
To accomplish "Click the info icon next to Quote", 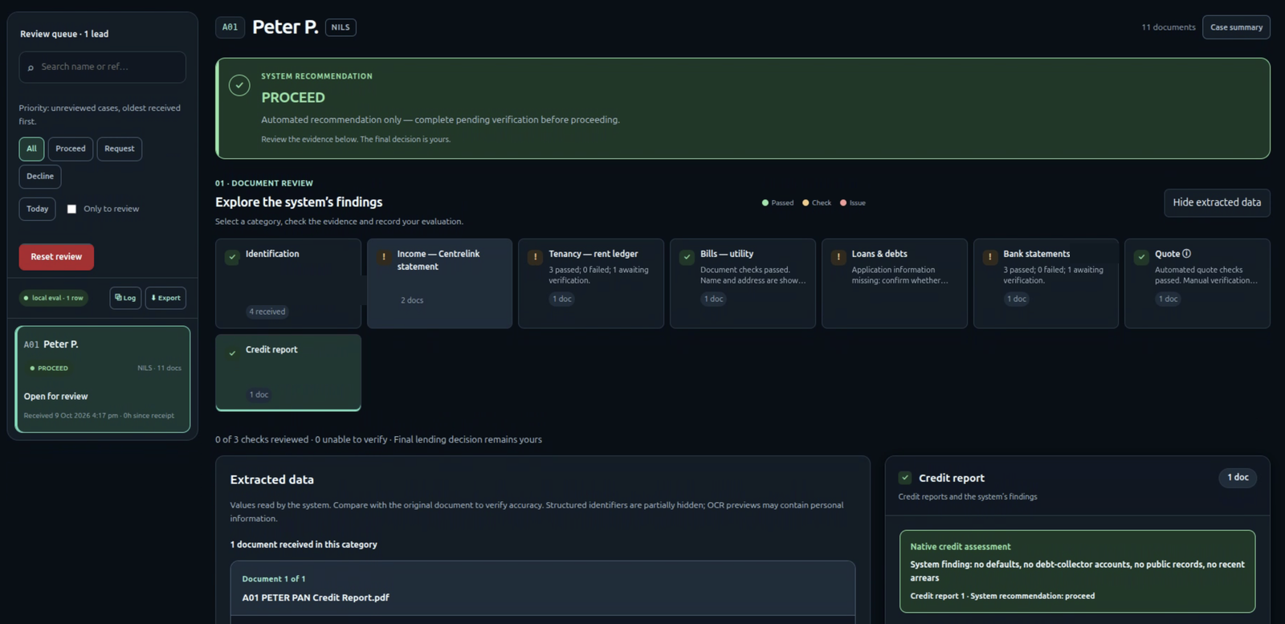I will [1187, 254].
